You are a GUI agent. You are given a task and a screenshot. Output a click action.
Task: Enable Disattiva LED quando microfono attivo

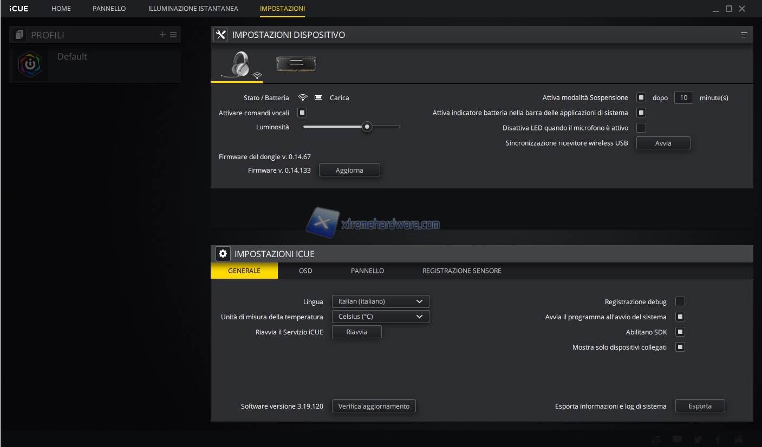641,128
